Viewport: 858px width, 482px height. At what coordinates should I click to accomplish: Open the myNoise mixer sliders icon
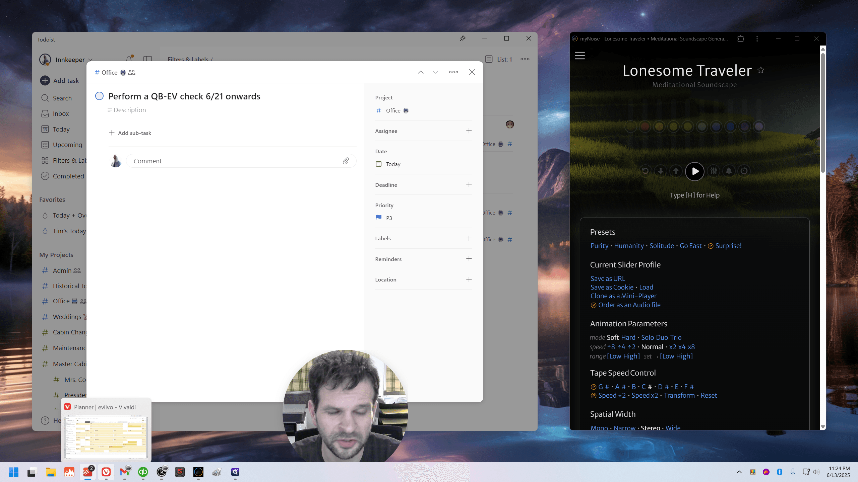(714, 171)
